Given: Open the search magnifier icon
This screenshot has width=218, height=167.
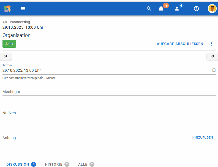Looking at the screenshot, I should pyautogui.click(x=149, y=9).
